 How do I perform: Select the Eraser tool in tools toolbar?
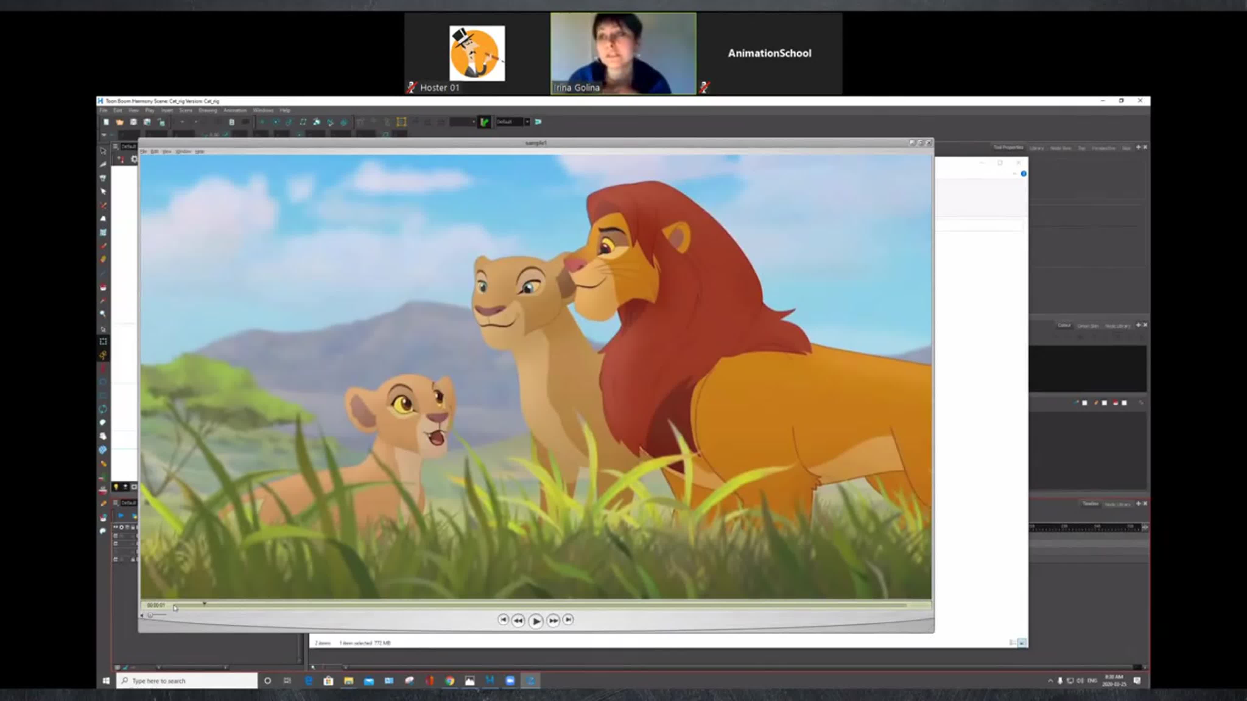pyautogui.click(x=103, y=259)
